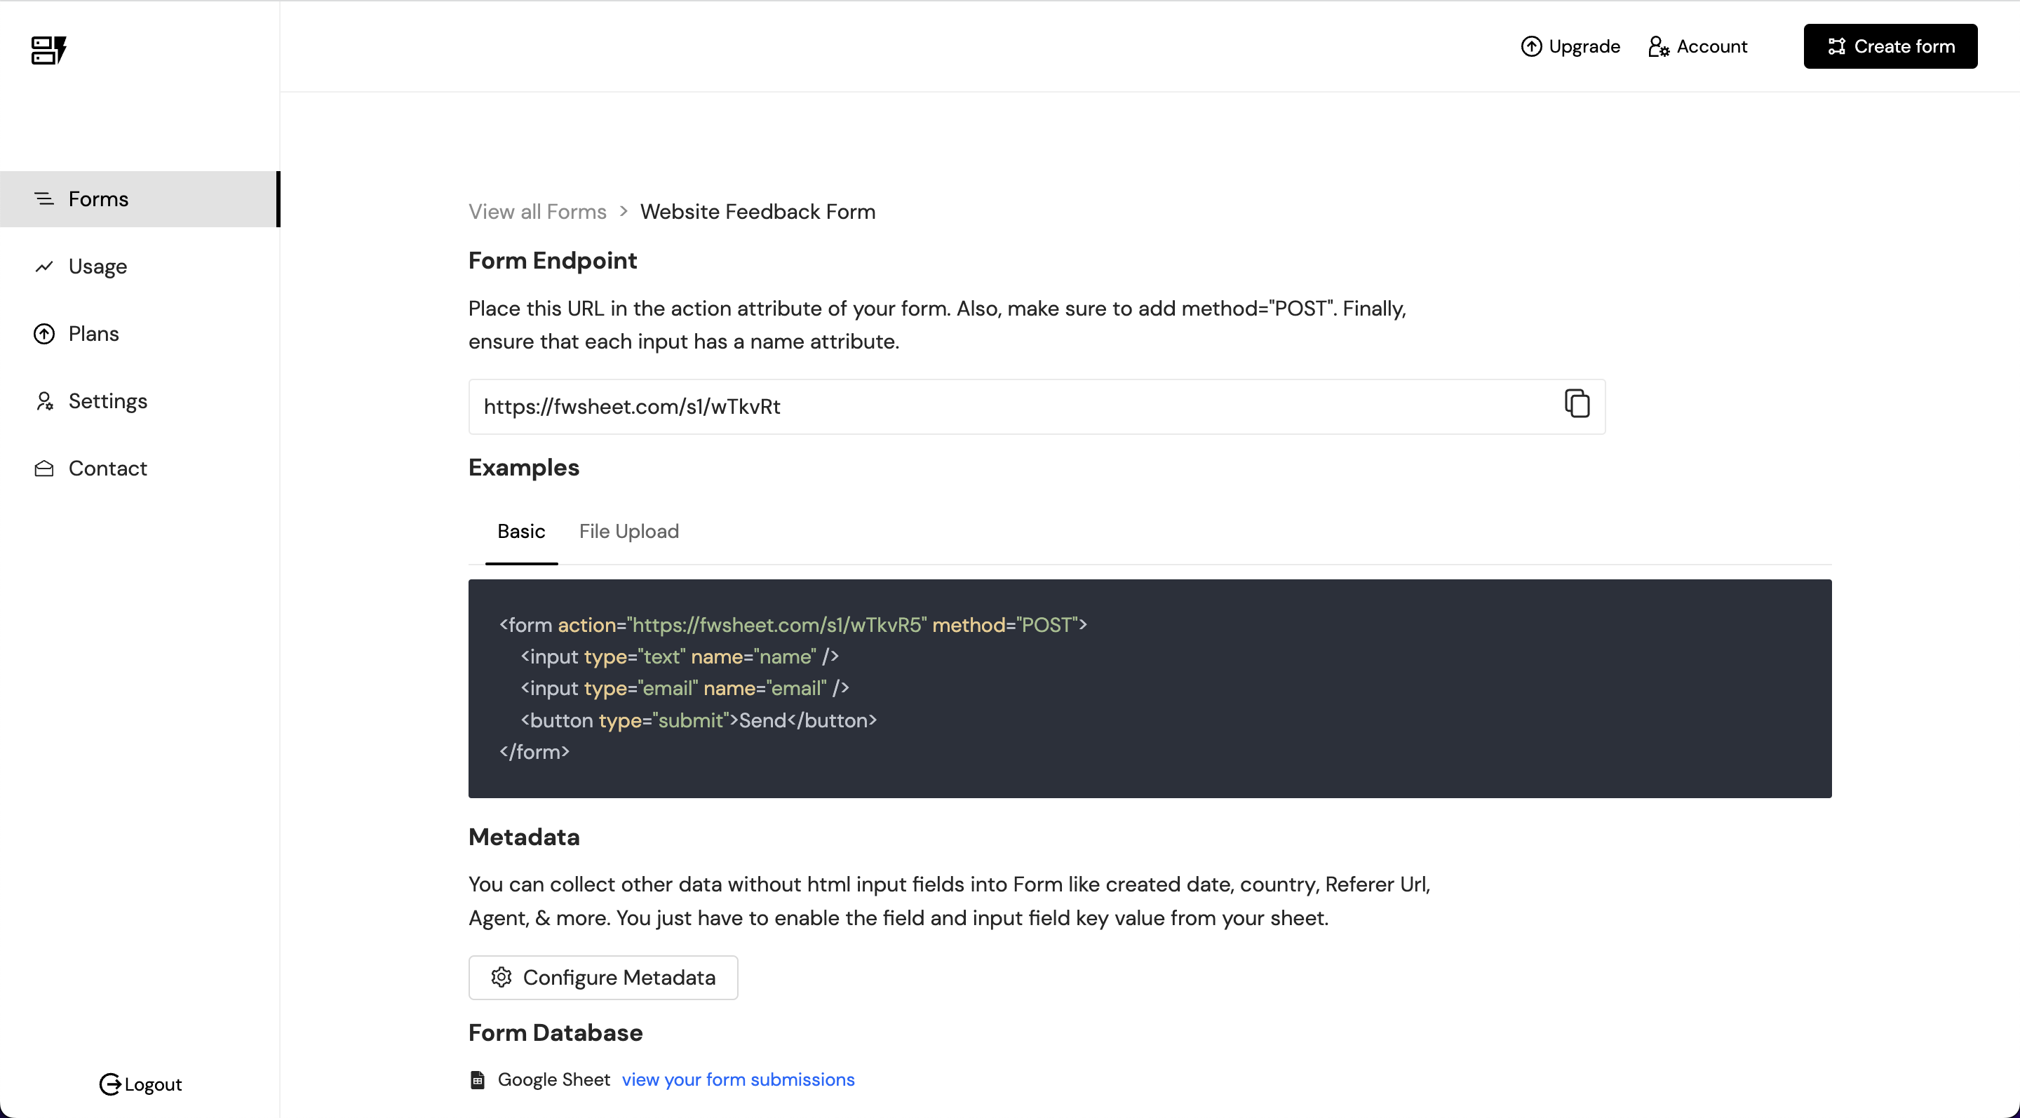Select the form endpoint URL field
The height and width of the screenshot is (1118, 2020).
(941, 406)
